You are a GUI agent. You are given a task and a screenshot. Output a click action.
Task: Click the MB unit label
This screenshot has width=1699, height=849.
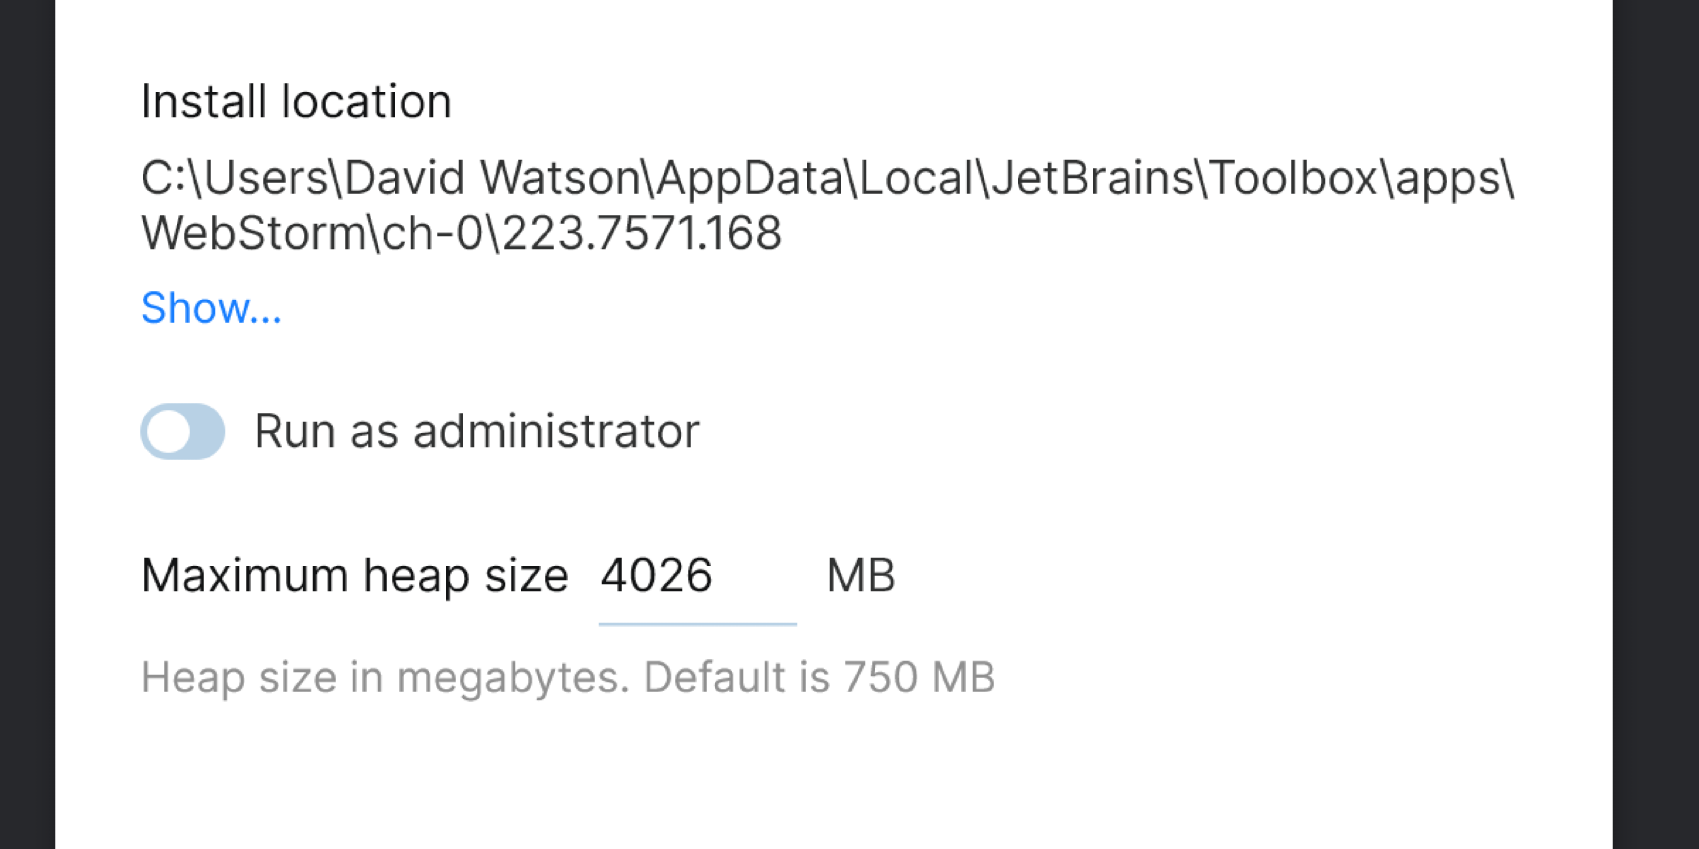(x=861, y=575)
